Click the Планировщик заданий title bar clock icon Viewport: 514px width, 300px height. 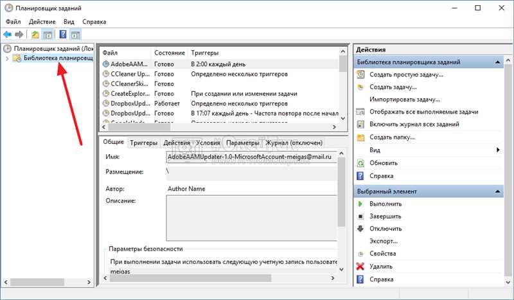(8, 8)
